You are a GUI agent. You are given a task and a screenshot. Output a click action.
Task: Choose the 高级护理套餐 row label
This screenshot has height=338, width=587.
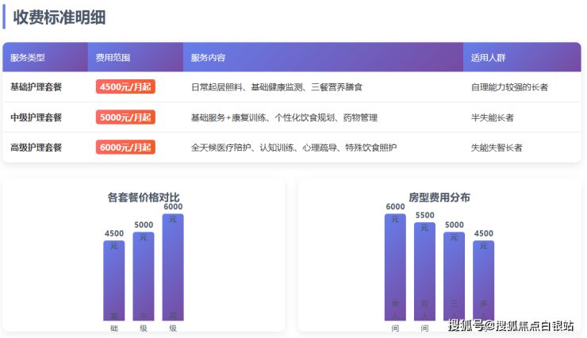pos(36,148)
